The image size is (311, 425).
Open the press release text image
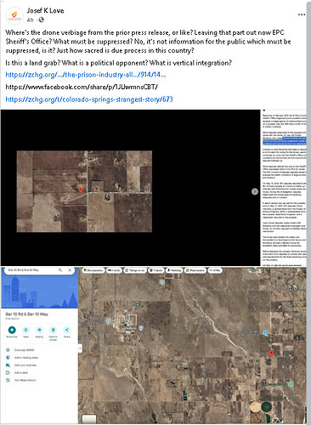pyautogui.click(x=284, y=188)
